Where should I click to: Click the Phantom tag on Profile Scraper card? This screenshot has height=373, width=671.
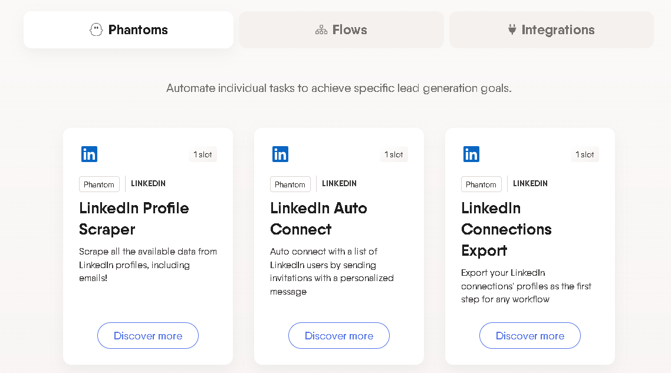[x=99, y=184]
